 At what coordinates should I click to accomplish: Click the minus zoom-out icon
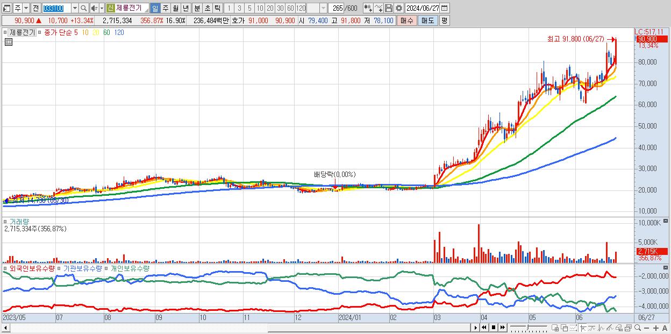pyautogui.click(x=647, y=328)
